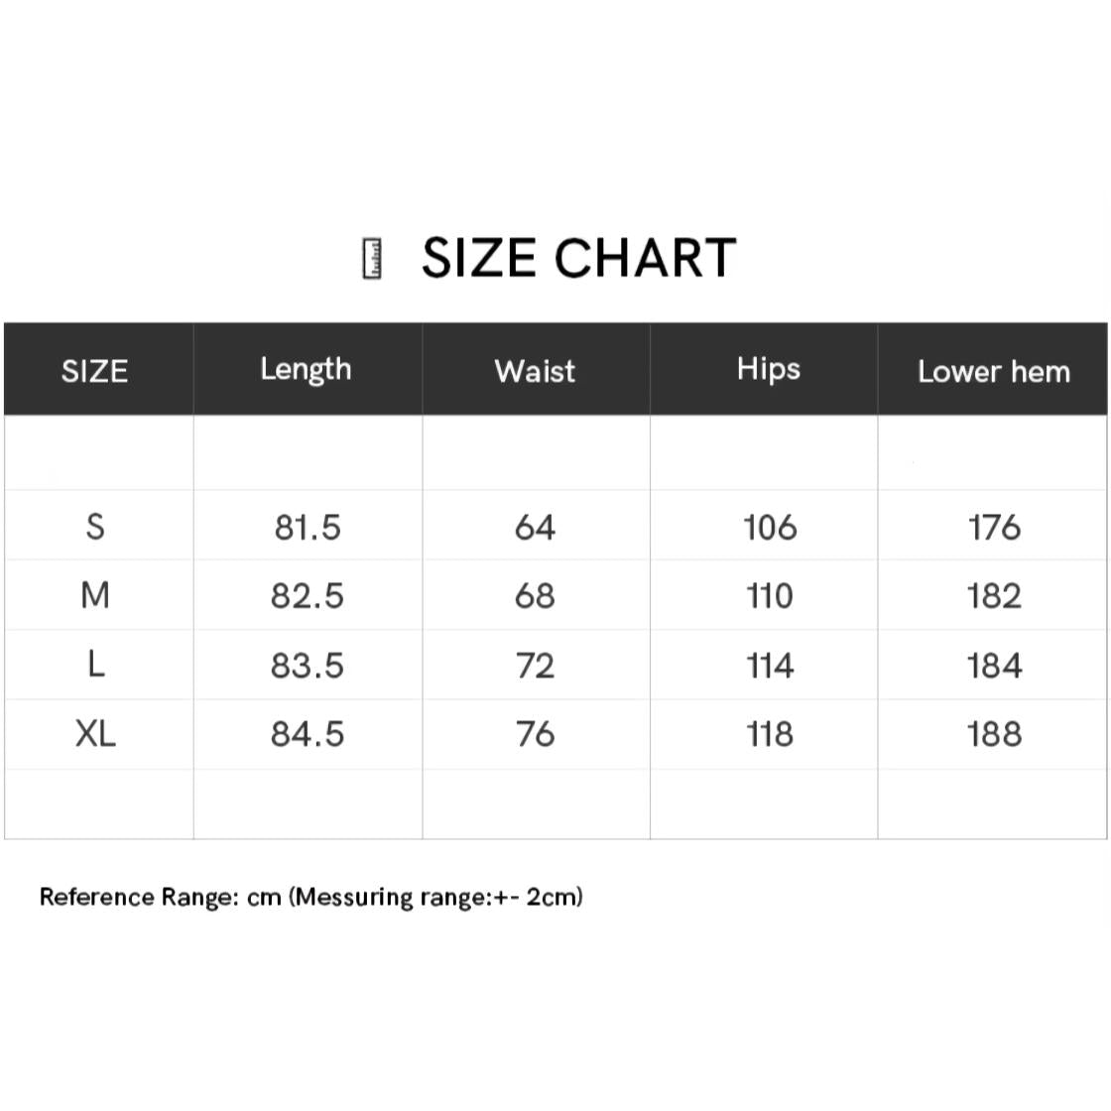This screenshot has height=1111, width=1111.
Task: Click the SIZE CHART title text
Action: click(578, 258)
